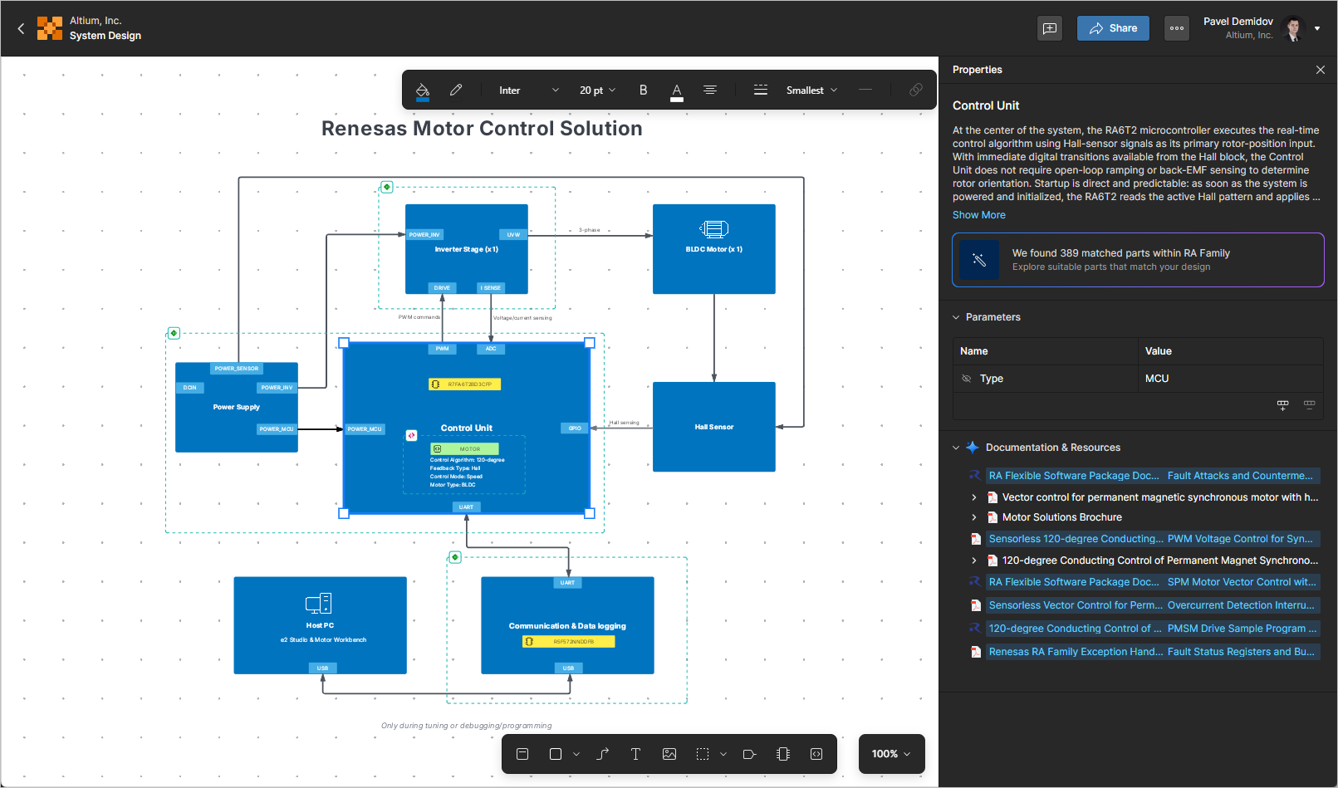Open the more options ellipsis menu

1177,28
